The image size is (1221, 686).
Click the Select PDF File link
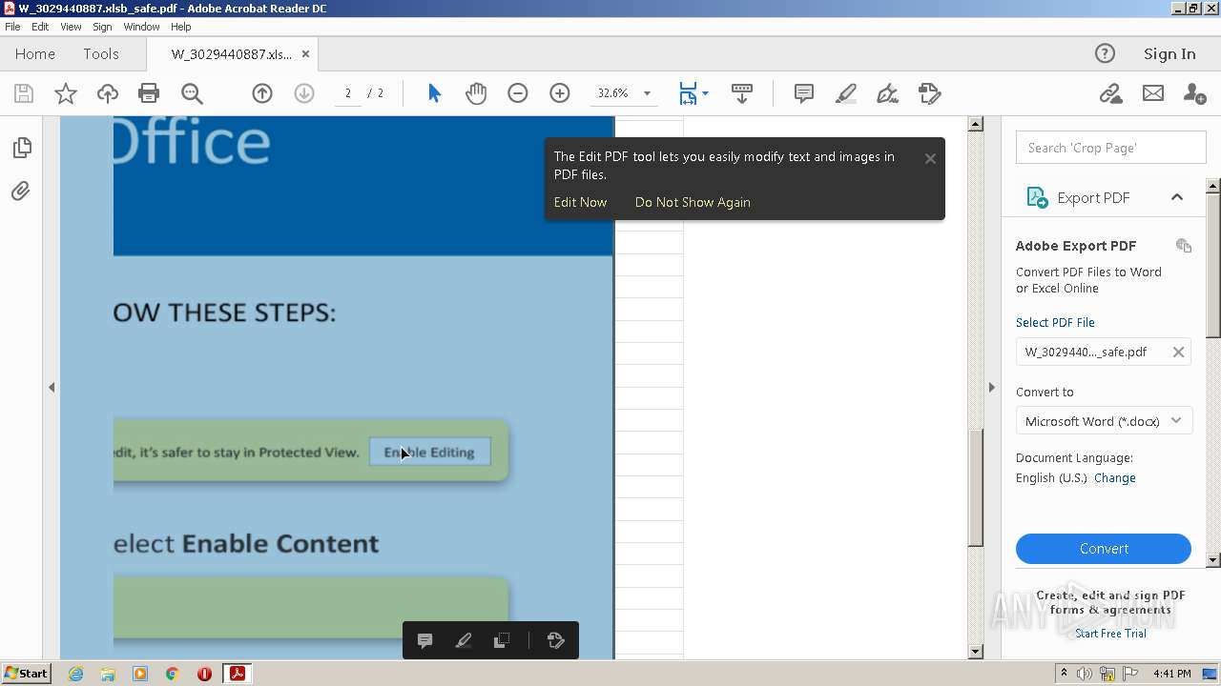1055,322
